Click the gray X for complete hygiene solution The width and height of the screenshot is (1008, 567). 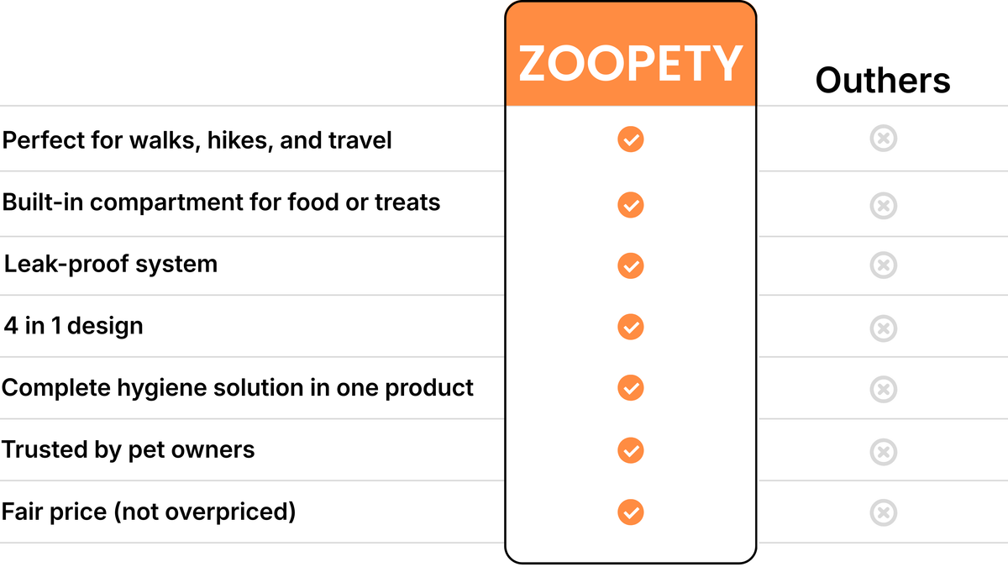(883, 389)
